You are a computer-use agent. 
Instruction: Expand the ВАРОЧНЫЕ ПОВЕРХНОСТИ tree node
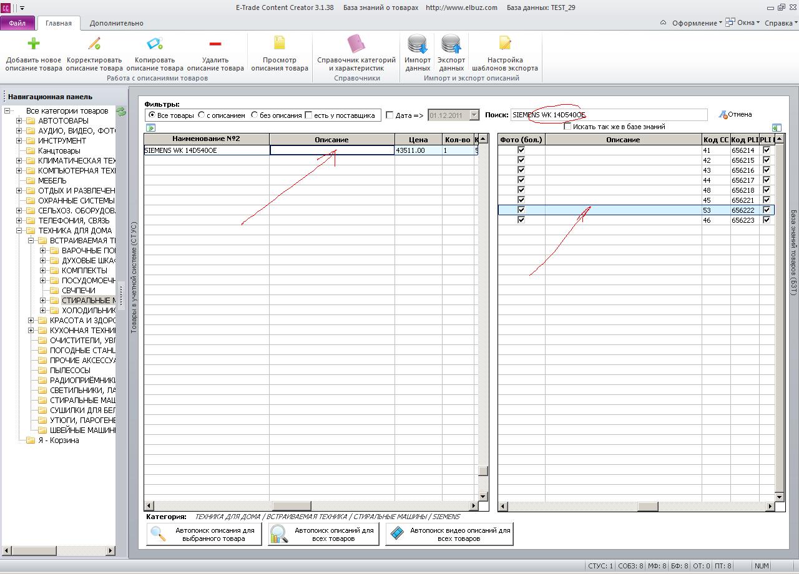pos(43,251)
